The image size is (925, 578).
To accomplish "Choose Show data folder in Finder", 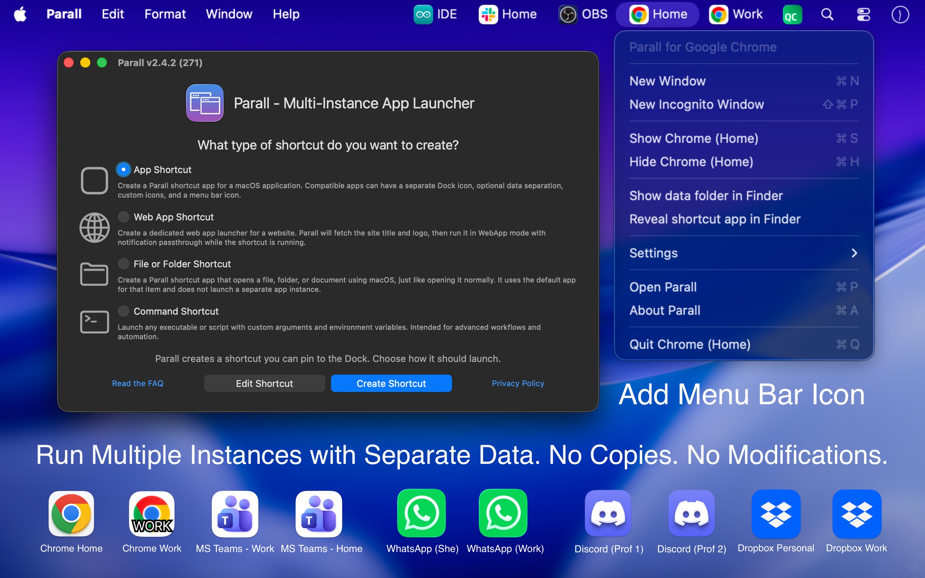I will [744, 196].
